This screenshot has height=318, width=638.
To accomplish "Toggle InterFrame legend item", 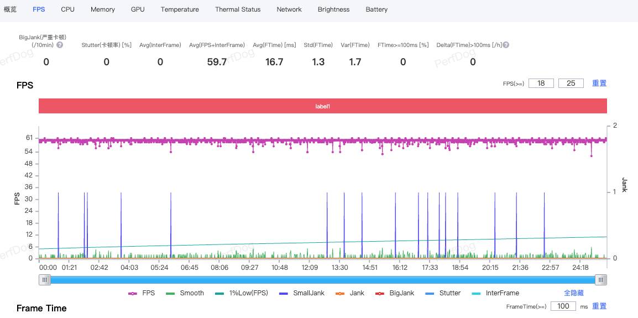I will click(x=495, y=293).
